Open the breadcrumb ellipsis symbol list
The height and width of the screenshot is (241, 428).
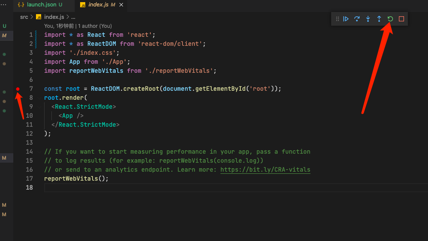pyautogui.click(x=73, y=18)
